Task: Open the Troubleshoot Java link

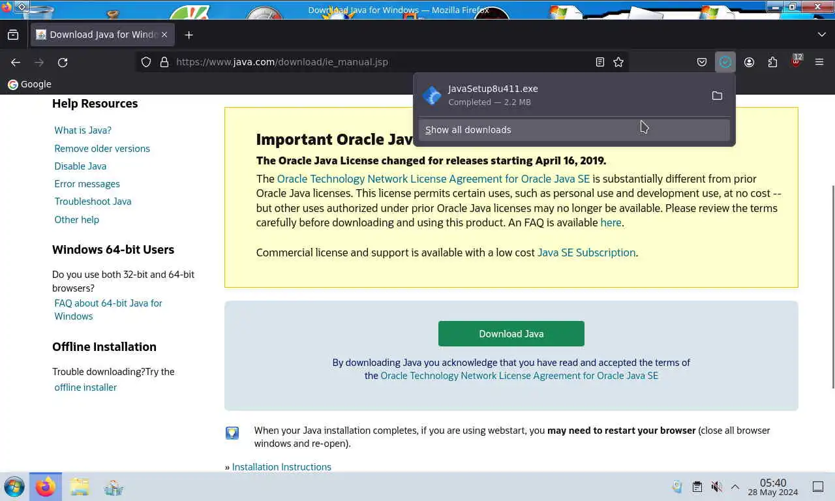Action: click(93, 202)
